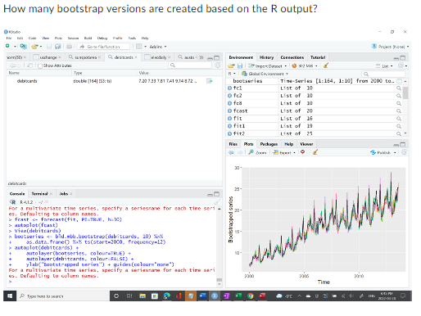
Task: Click the Zoom plot button
Action: 257,152
